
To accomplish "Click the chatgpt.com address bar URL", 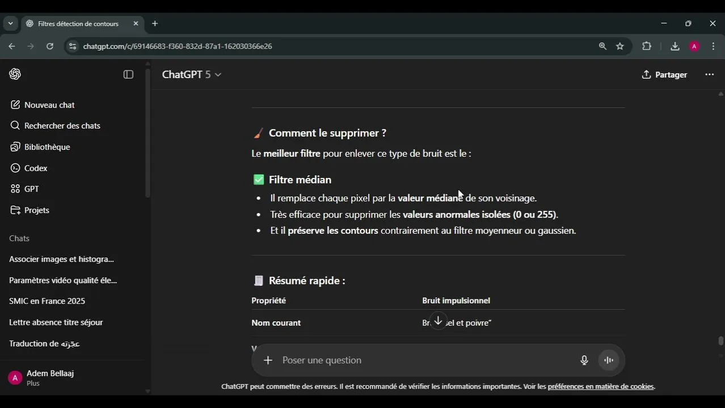I will [178, 46].
